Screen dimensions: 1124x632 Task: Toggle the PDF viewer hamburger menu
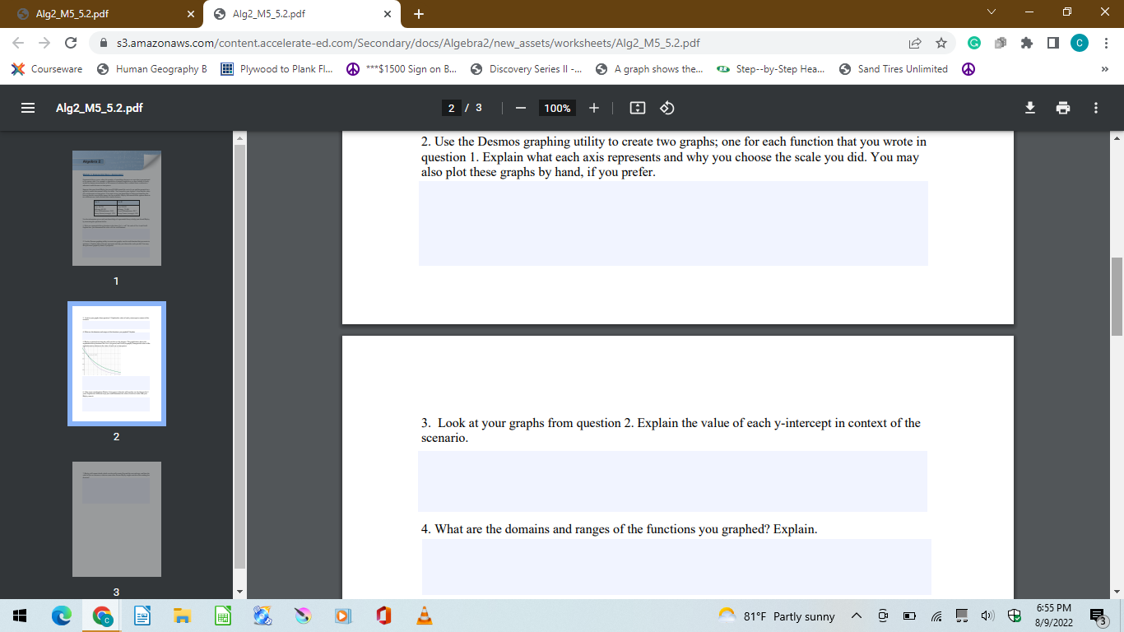click(x=27, y=108)
